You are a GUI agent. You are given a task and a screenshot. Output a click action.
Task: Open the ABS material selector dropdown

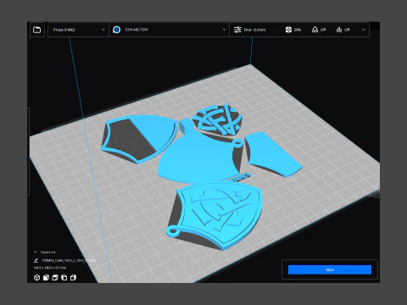[170, 30]
